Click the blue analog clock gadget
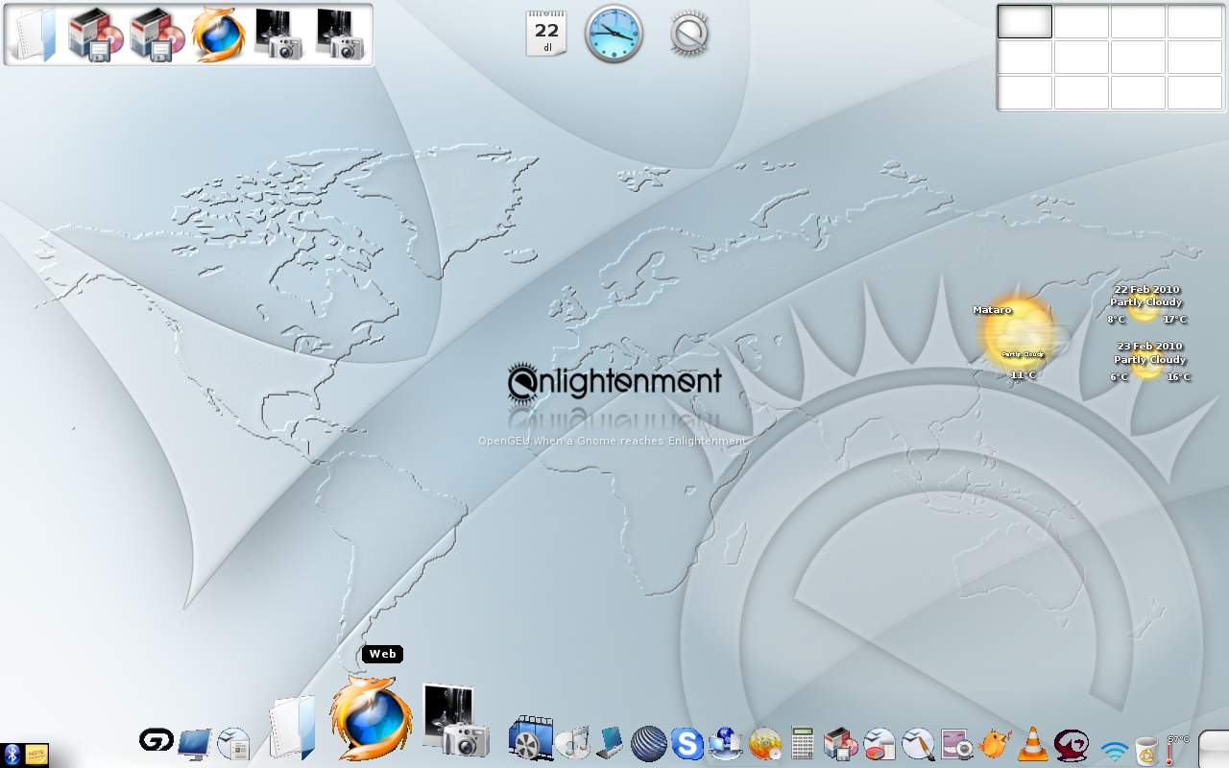 (x=614, y=34)
